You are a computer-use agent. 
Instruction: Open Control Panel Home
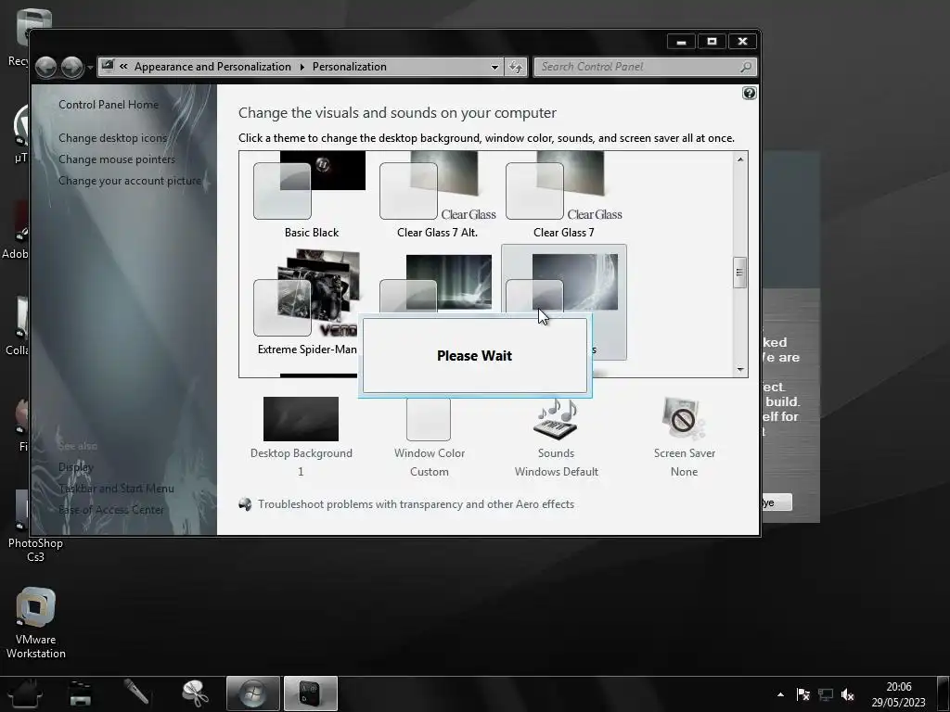(109, 105)
